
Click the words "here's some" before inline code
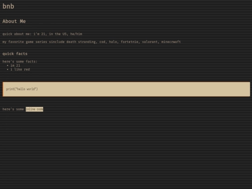(x=13, y=109)
